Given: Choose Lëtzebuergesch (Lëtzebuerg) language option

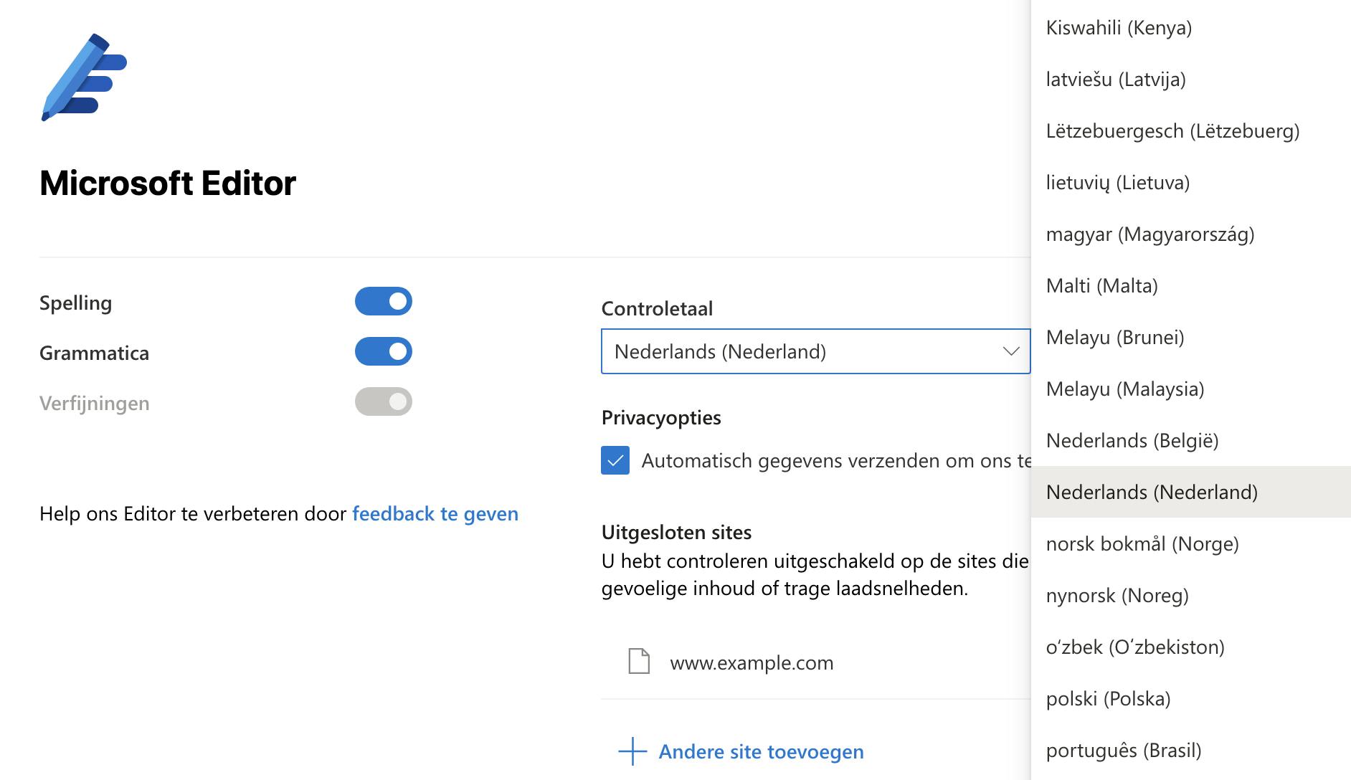Looking at the screenshot, I should click(1172, 131).
